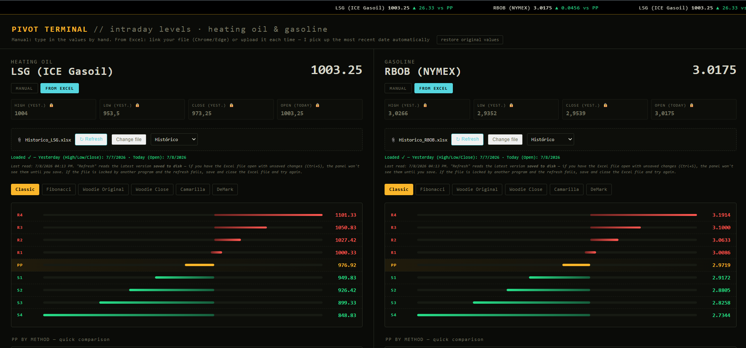Click Change file for the RBOB panel
The width and height of the screenshot is (746, 348).
pos(505,140)
